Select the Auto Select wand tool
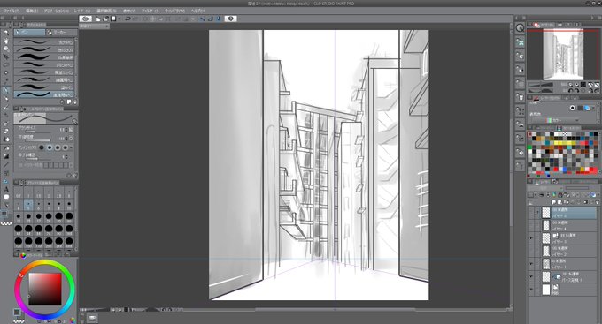The height and width of the screenshot is (324, 602). (x=6, y=72)
